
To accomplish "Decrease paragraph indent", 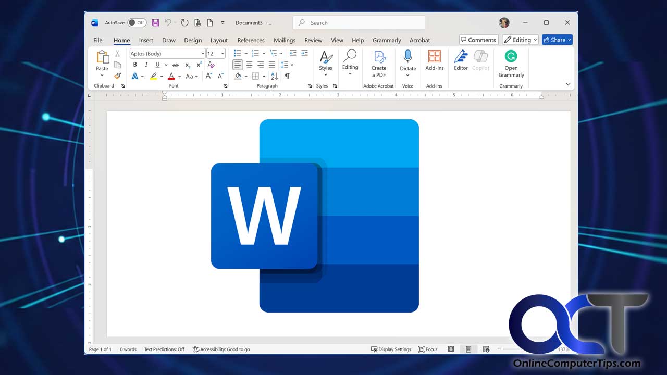I will [293, 53].
